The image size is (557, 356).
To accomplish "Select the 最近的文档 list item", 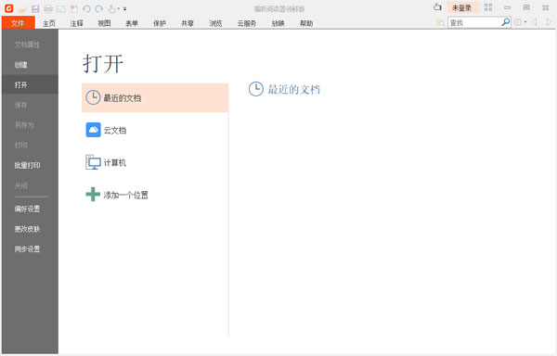I will click(x=155, y=98).
